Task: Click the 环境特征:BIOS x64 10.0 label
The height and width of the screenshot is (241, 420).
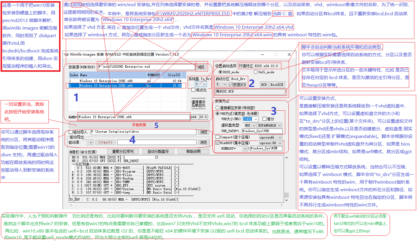Action: click(x=258, y=66)
